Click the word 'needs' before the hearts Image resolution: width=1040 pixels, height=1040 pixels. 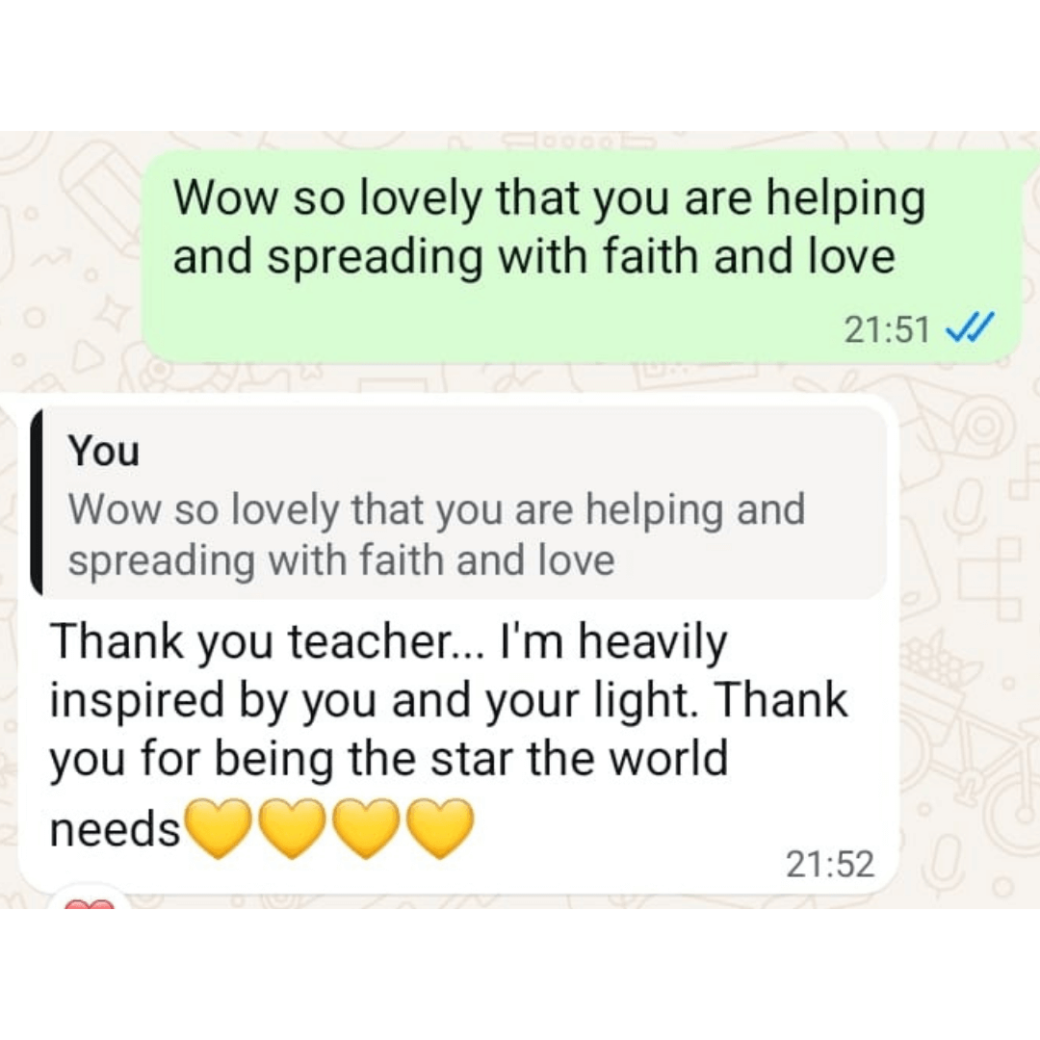[x=115, y=830]
